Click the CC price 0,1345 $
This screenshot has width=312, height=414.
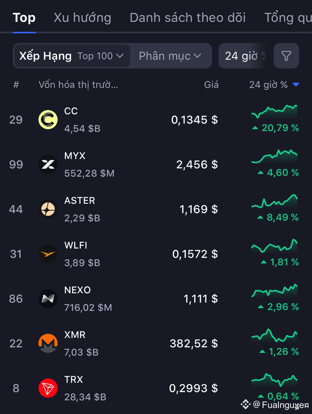[194, 120]
